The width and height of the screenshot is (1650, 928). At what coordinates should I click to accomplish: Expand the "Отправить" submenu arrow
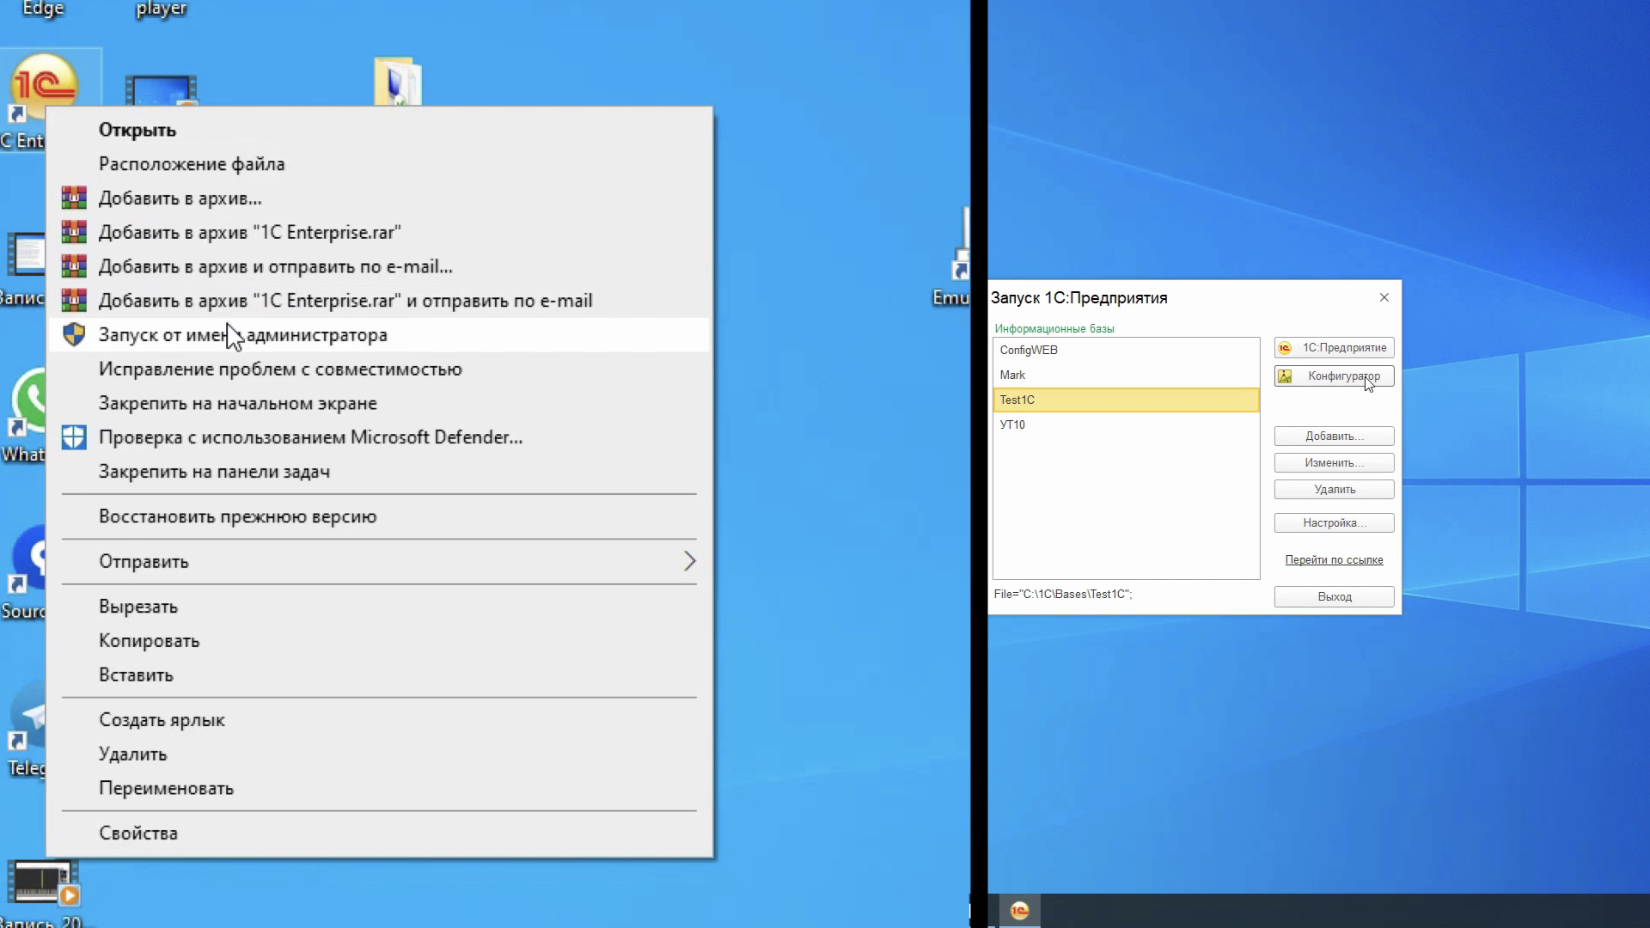click(689, 562)
